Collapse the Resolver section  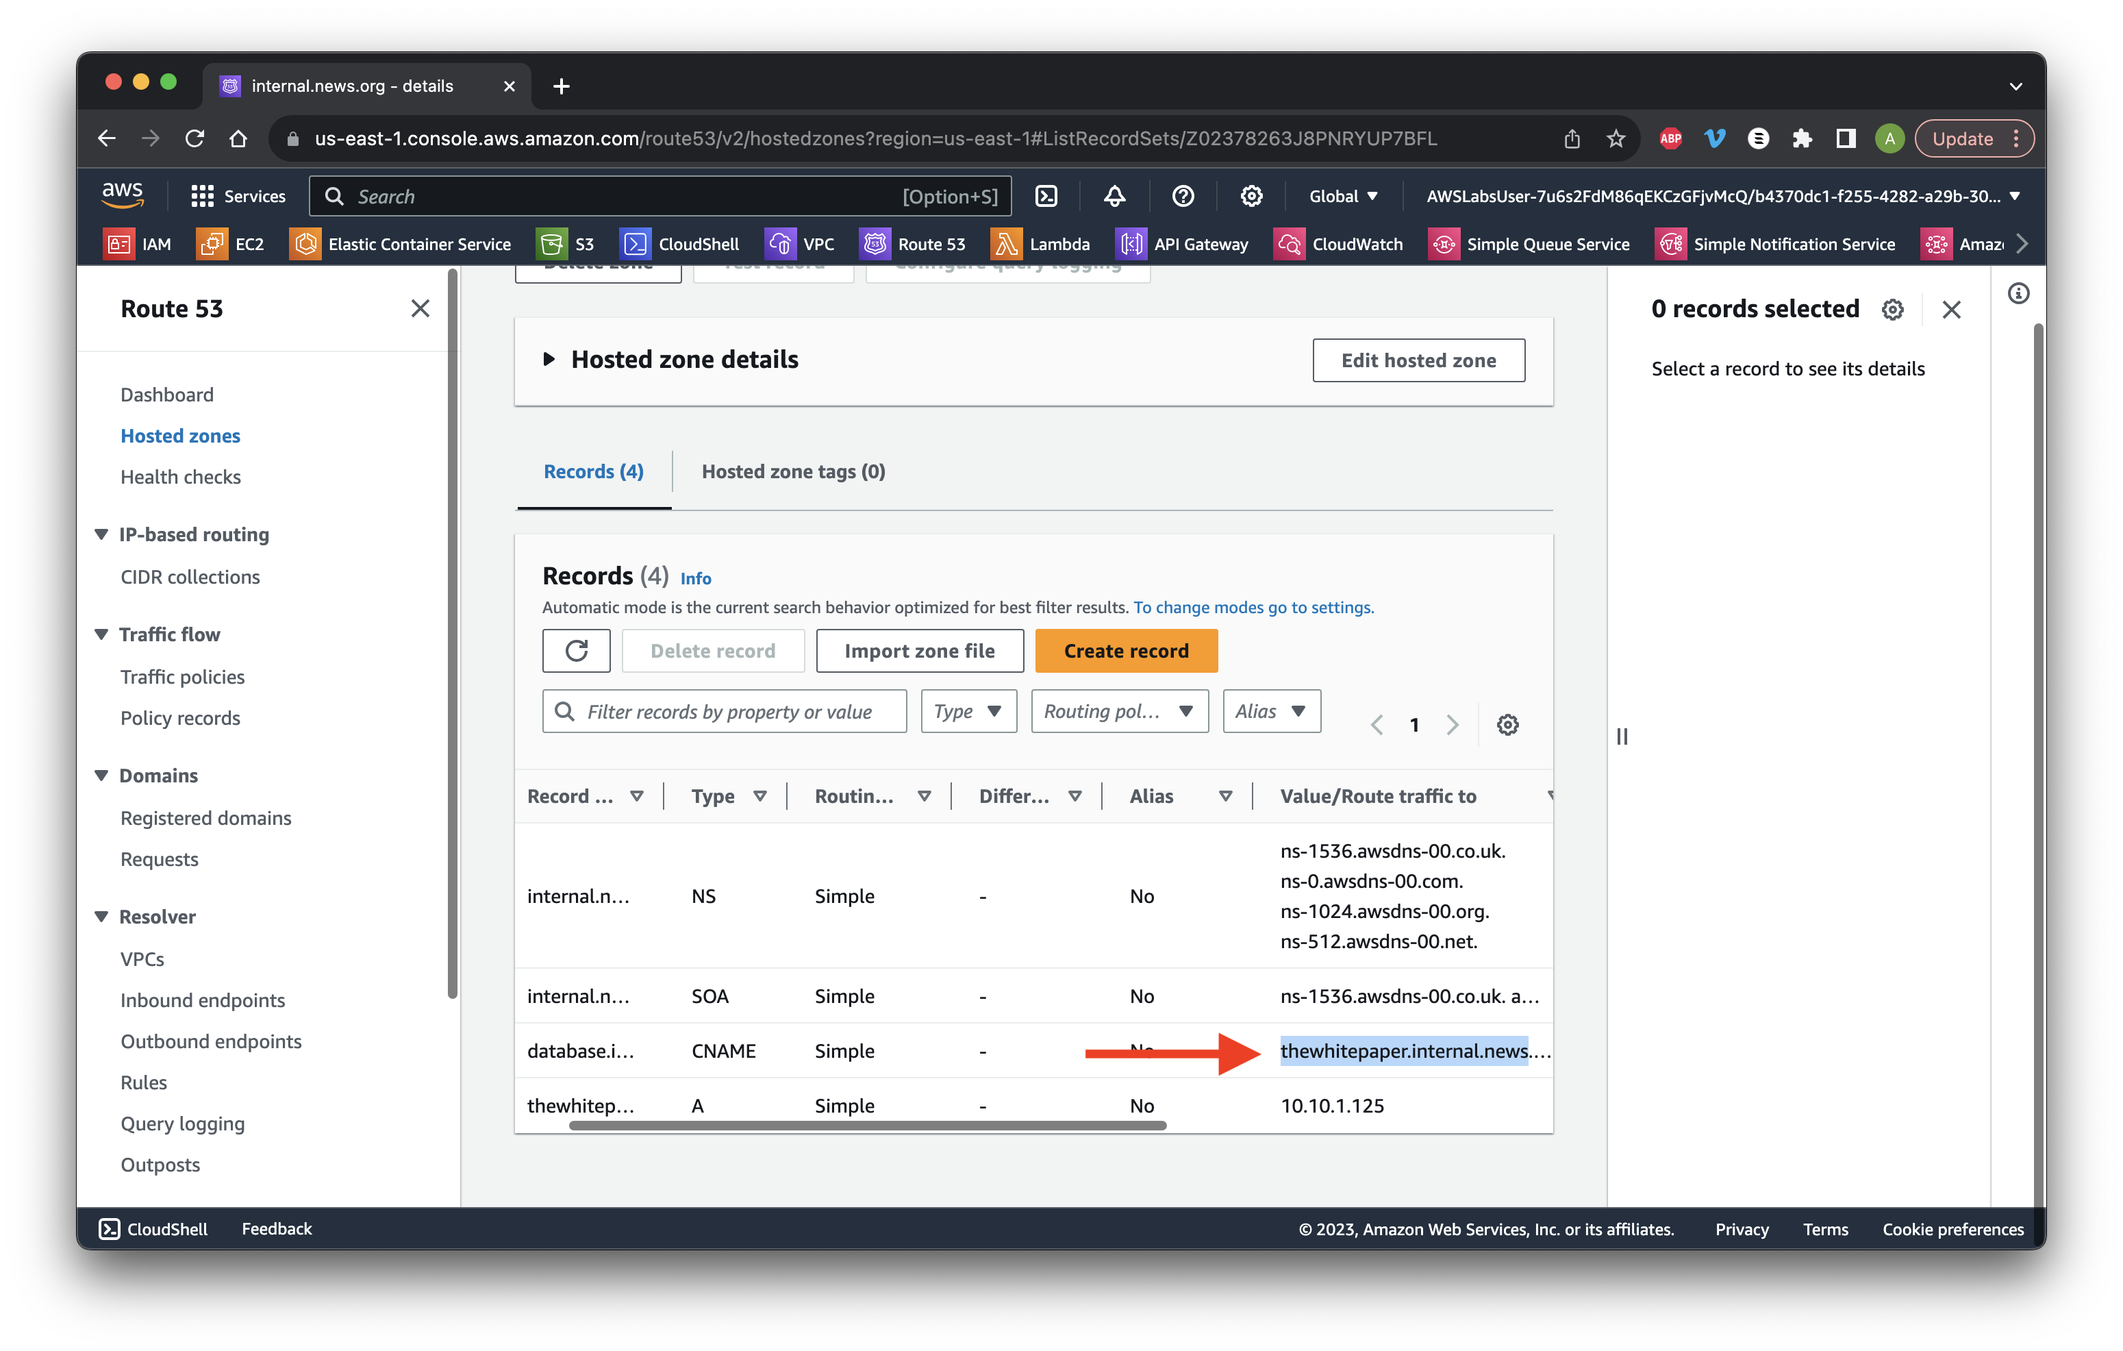click(x=102, y=916)
